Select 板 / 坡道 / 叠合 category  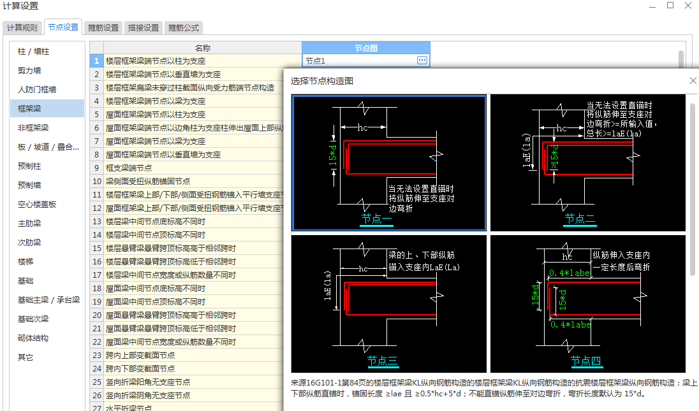(x=47, y=147)
